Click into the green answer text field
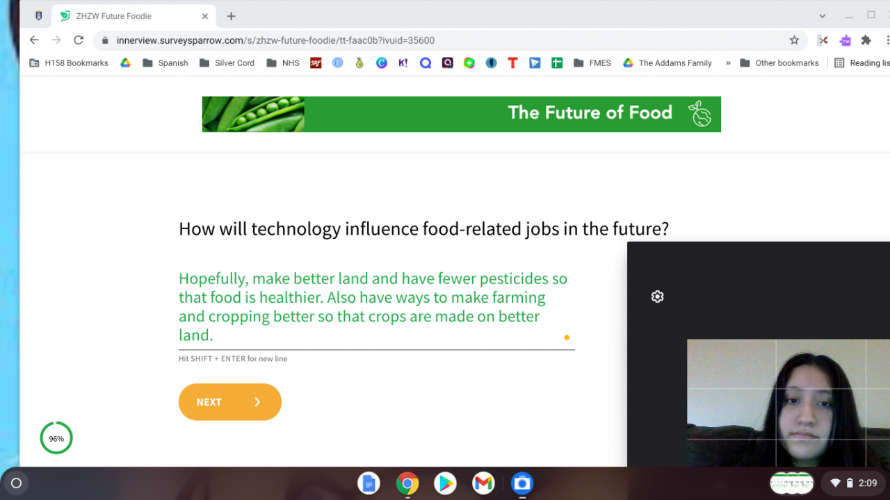This screenshot has height=500, width=890. click(373, 307)
